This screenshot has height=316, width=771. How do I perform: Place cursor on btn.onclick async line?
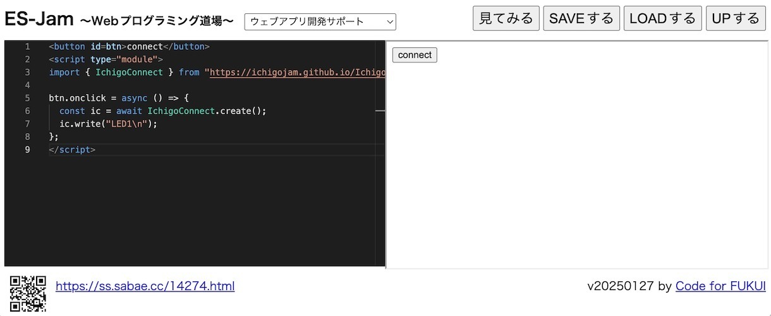point(119,98)
